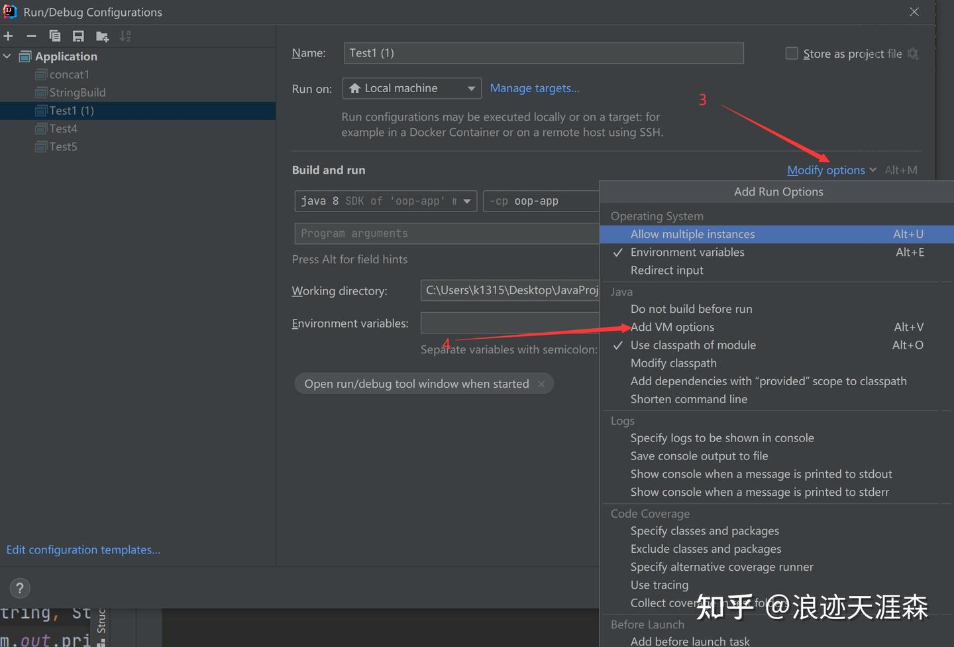Uncheck Use classpath of module
This screenshot has height=647, width=954.
point(693,345)
